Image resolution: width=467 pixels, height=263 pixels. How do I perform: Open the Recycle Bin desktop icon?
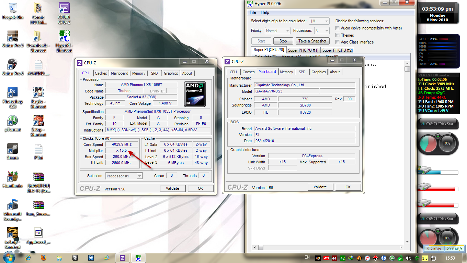13,11
